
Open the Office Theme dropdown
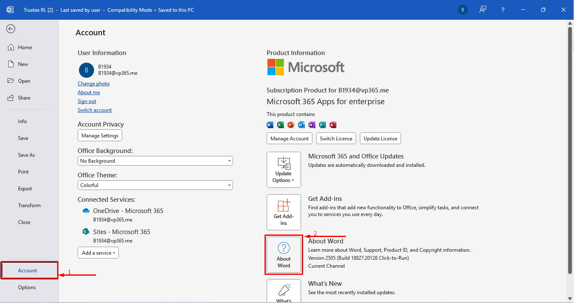[155, 185]
